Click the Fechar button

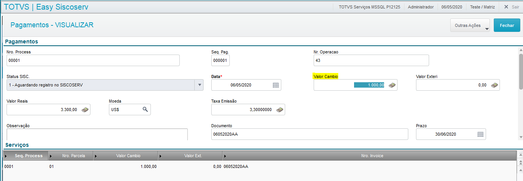(x=507, y=25)
